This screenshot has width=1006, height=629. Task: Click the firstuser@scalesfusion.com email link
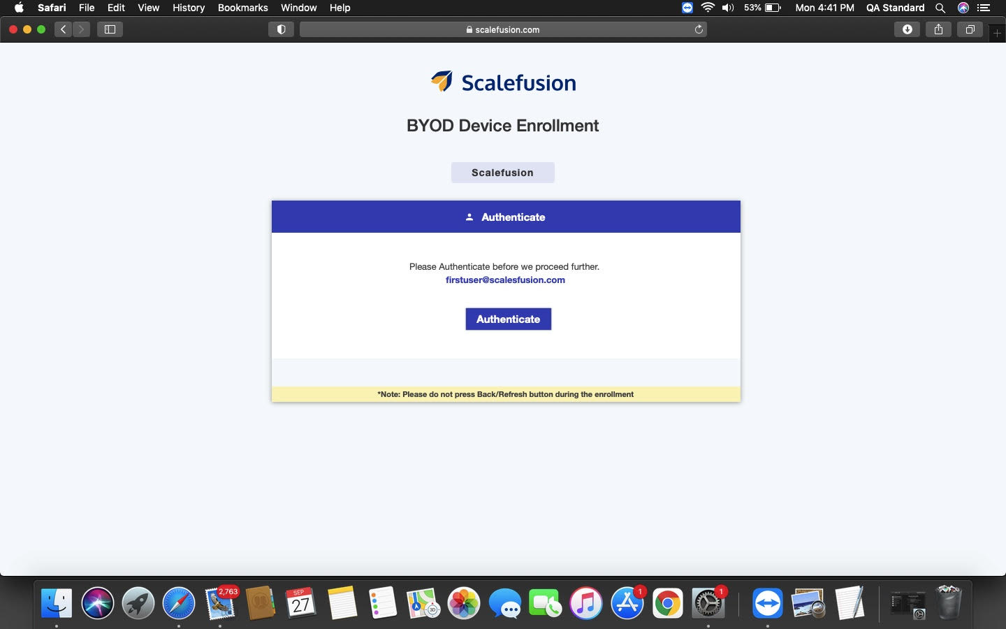pos(505,280)
